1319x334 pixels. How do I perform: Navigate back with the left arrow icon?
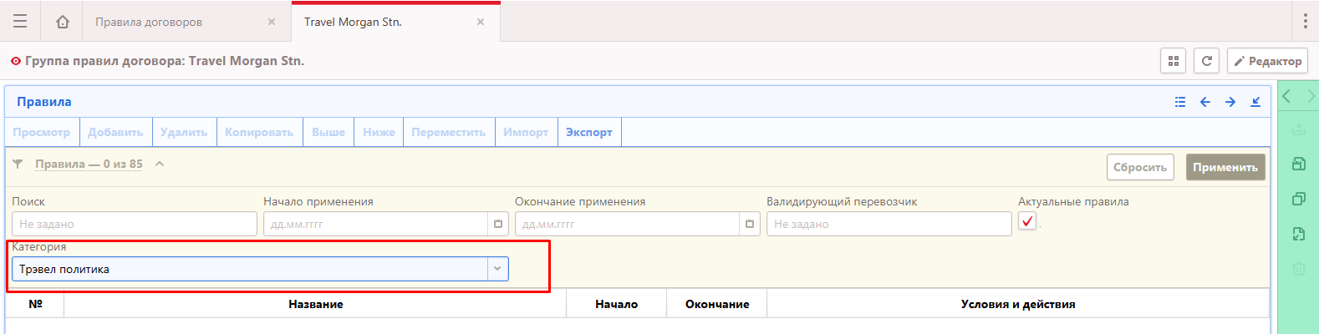1205,102
